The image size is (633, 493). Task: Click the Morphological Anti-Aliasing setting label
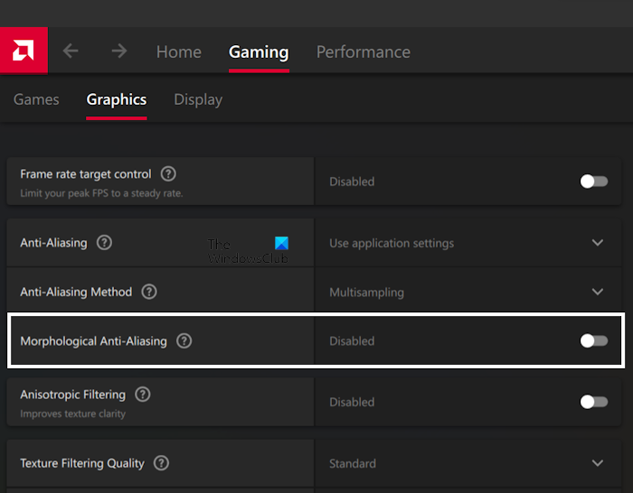(93, 341)
